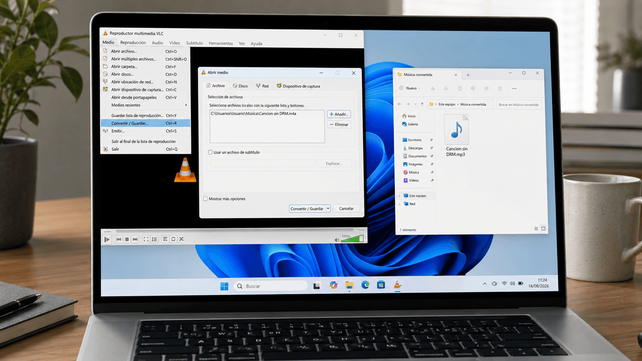
Task: Enable Mostrar más opciones checkbox
Action: point(206,199)
